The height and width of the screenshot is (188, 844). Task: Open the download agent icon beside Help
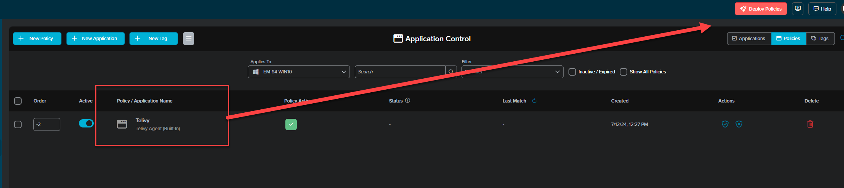[798, 9]
